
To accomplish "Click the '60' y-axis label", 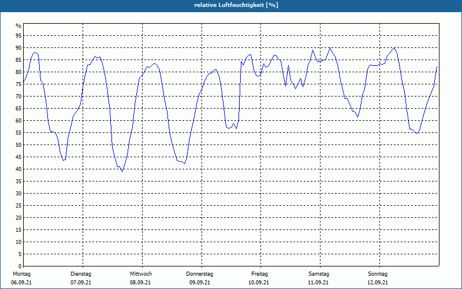I will (18, 121).
